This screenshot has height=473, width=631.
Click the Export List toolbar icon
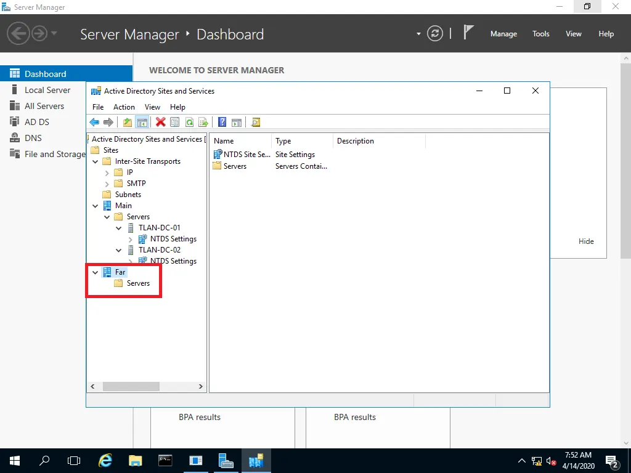coord(203,123)
